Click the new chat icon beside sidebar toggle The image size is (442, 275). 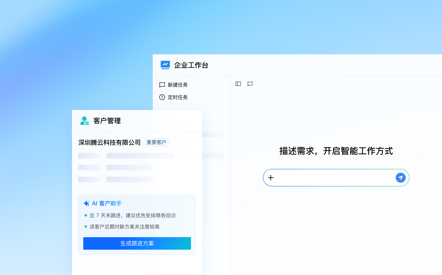click(x=250, y=84)
